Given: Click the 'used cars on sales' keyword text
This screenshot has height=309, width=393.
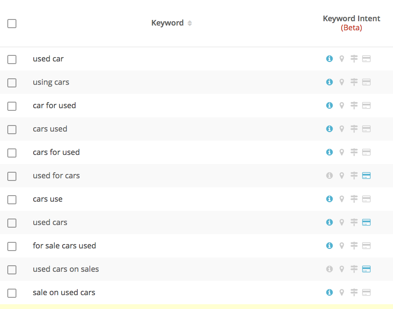Looking at the screenshot, I should coord(66,269).
